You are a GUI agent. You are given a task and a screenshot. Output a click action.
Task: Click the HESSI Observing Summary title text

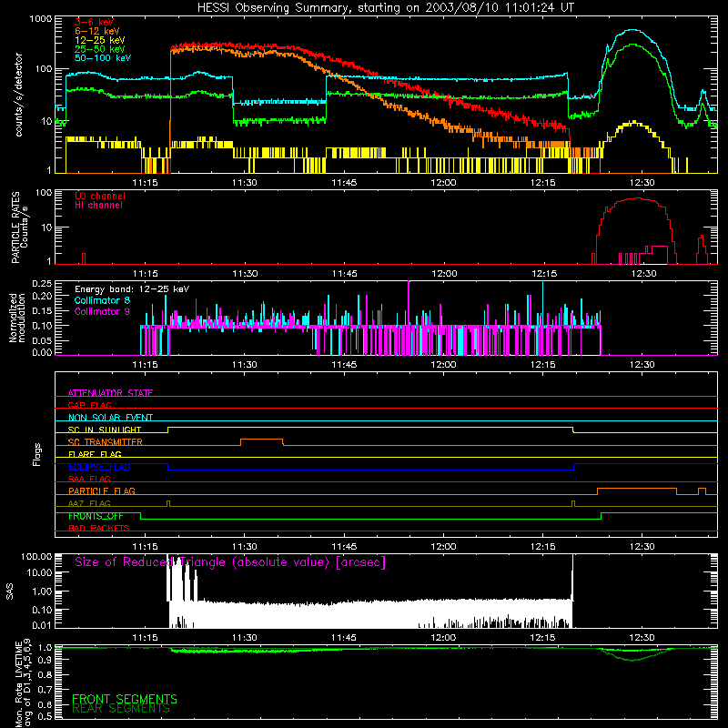(x=385, y=8)
